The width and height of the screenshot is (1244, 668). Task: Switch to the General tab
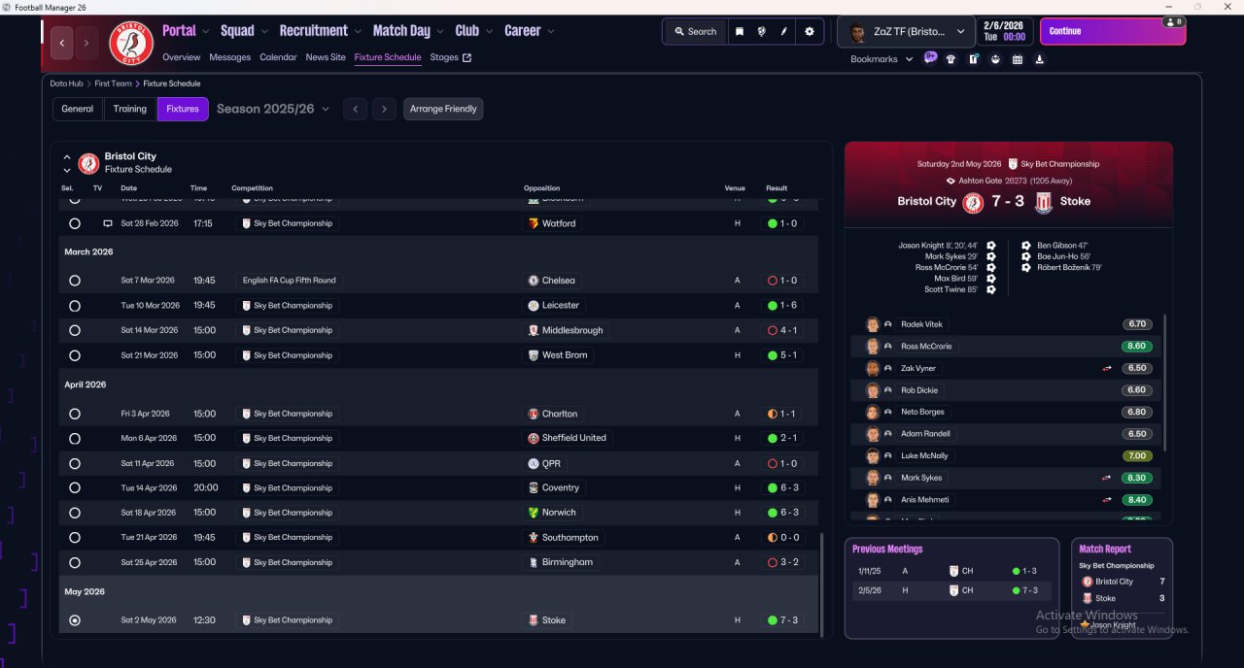click(78, 109)
